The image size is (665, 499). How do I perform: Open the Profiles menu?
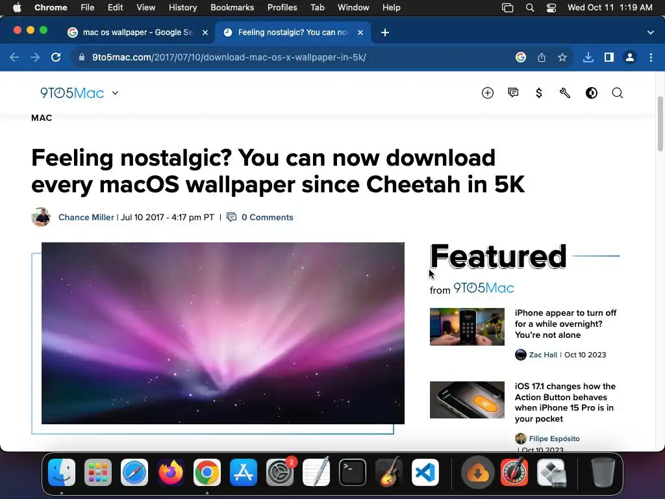(x=282, y=8)
